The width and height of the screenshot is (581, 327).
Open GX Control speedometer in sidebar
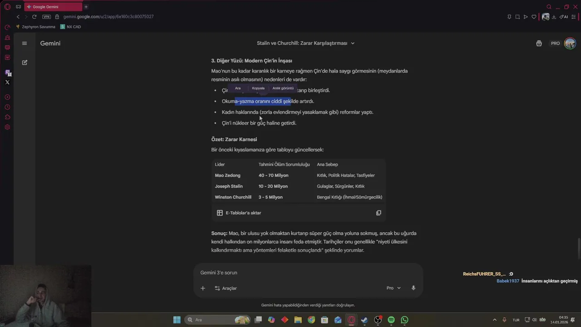click(7, 27)
